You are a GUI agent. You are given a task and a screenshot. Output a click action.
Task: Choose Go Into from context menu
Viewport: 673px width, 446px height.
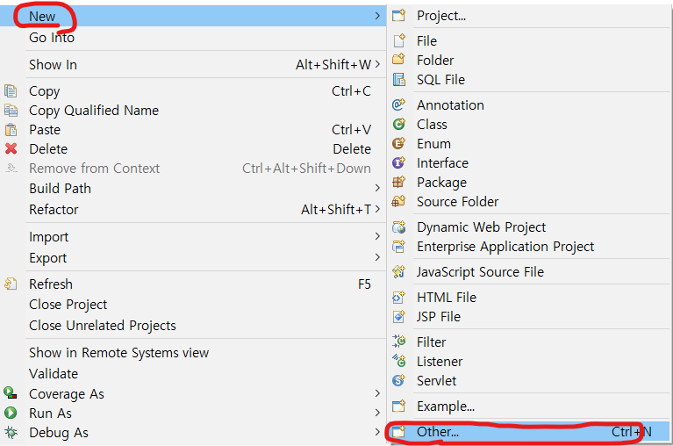(x=52, y=38)
